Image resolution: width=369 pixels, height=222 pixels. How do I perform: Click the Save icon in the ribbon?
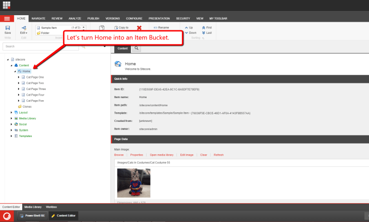pyautogui.click(x=7, y=28)
